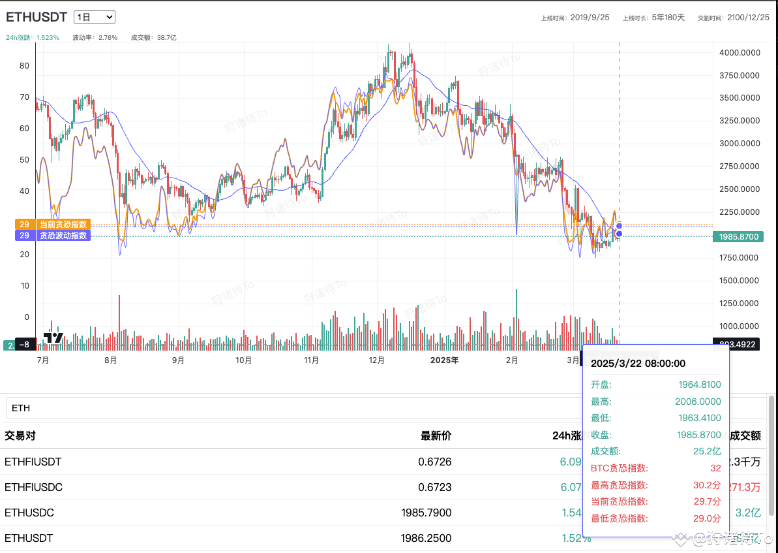
Task: Click the 2025年 label on the time axis
Action: [444, 360]
